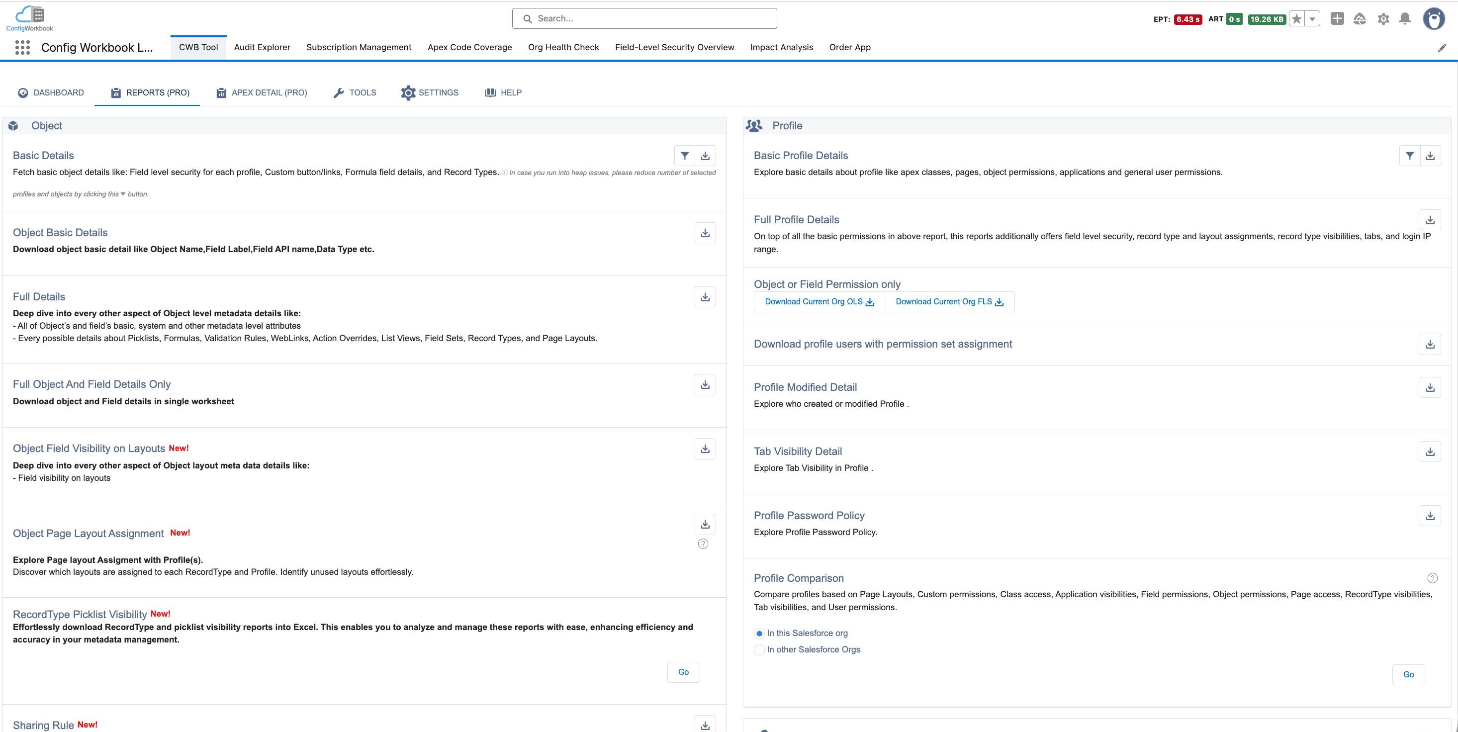Click the RecordType Picklist Visibility heading

point(80,615)
